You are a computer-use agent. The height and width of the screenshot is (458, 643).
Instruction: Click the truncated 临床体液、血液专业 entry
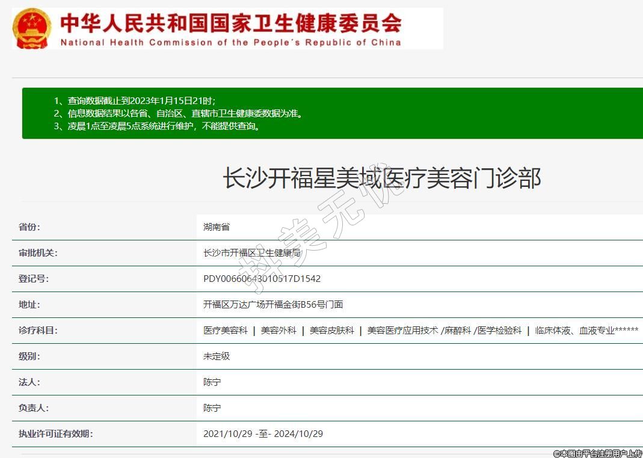tap(586, 331)
